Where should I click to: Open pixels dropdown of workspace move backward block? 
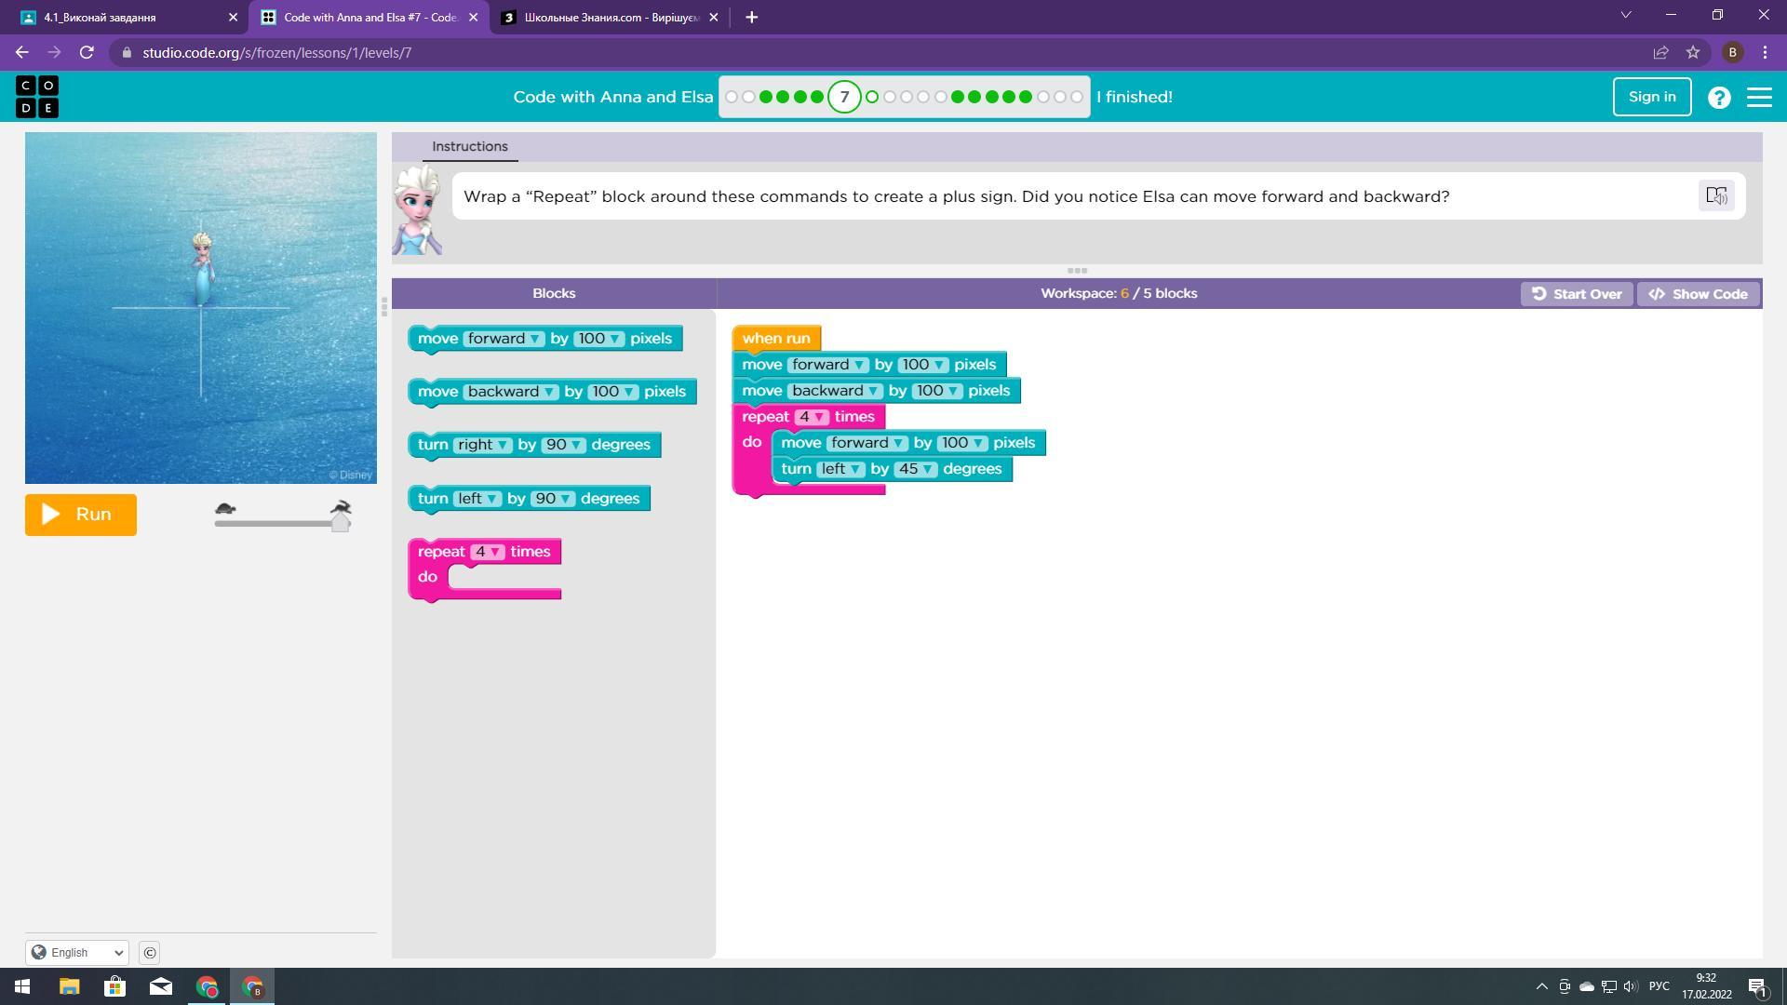937,391
